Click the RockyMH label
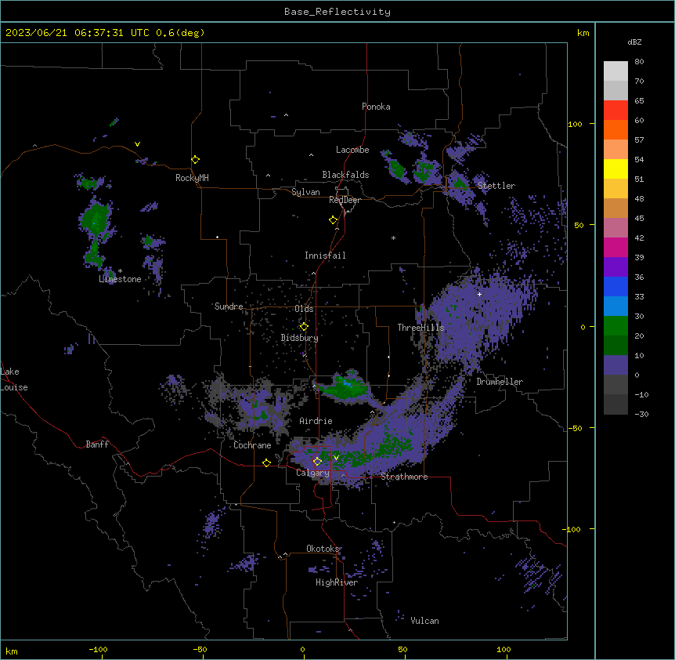This screenshot has width=675, height=660. [192, 178]
